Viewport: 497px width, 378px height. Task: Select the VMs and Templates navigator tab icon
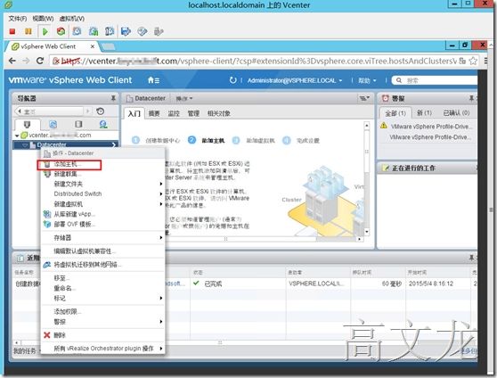coord(53,124)
